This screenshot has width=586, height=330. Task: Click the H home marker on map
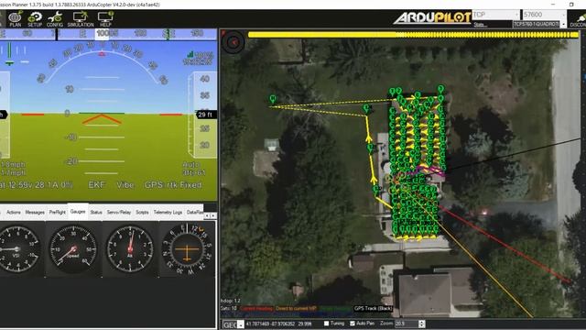tap(273, 99)
